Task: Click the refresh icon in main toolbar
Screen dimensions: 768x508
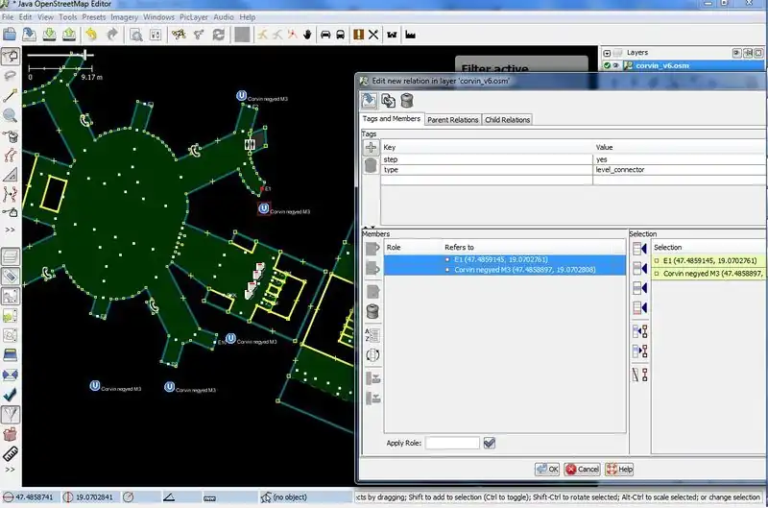Action: (x=219, y=35)
